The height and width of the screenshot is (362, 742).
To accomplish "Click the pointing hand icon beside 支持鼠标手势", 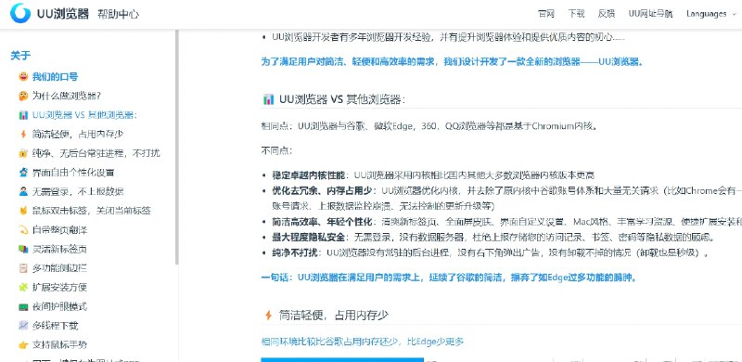I will pos(23,344).
